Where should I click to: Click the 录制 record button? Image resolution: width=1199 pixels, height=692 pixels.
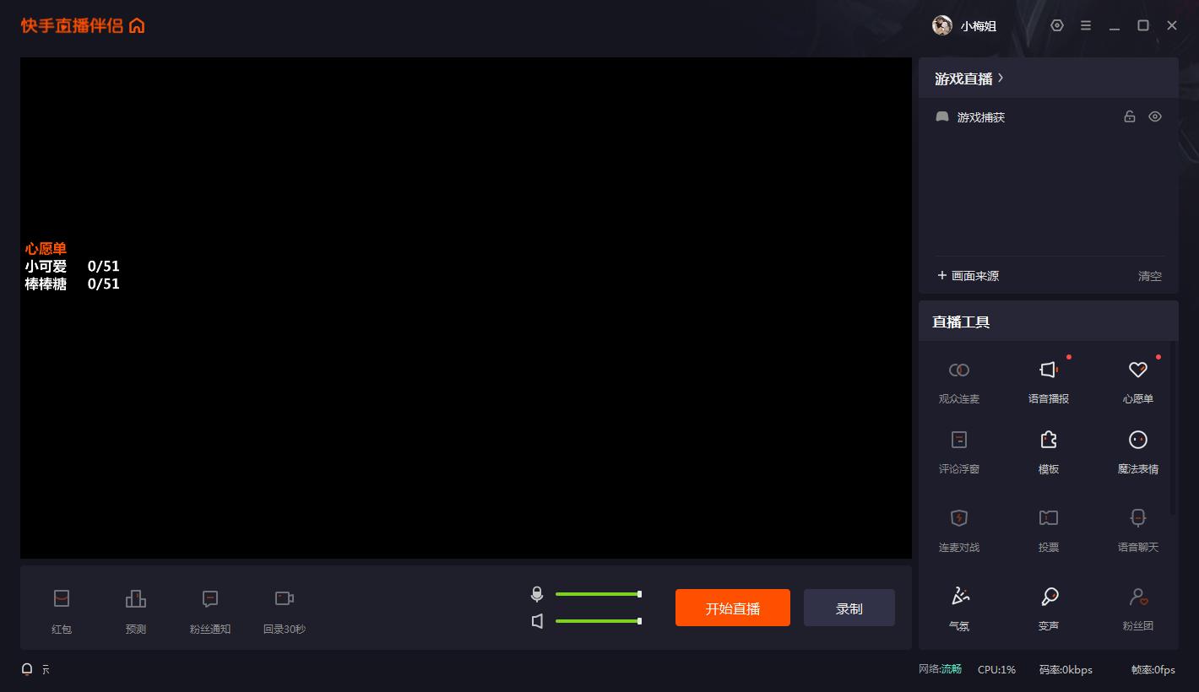tap(849, 608)
